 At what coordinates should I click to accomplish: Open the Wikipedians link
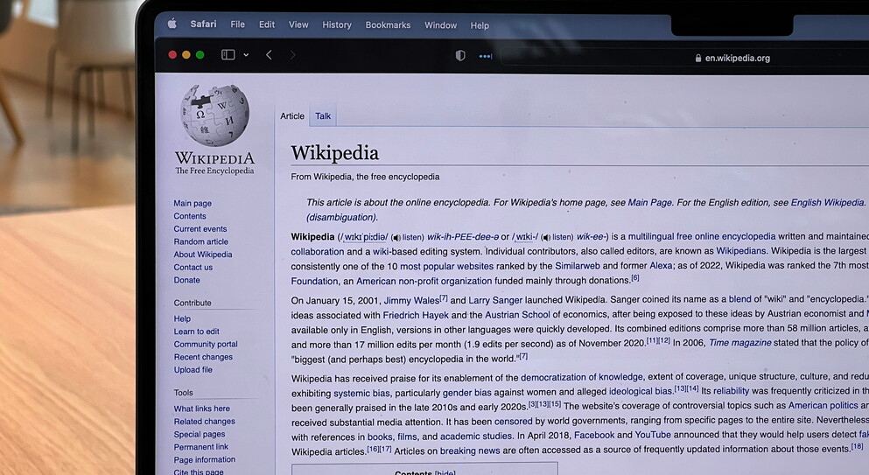(741, 250)
